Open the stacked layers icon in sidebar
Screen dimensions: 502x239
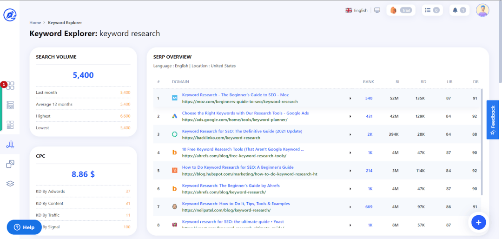10,184
